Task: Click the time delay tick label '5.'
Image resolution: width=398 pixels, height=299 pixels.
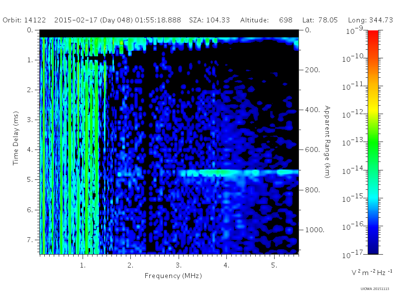Action: coord(30,180)
